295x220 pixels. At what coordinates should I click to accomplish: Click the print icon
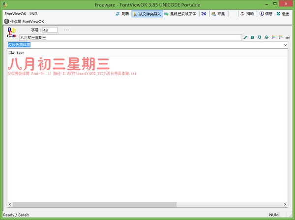[x=288, y=38]
